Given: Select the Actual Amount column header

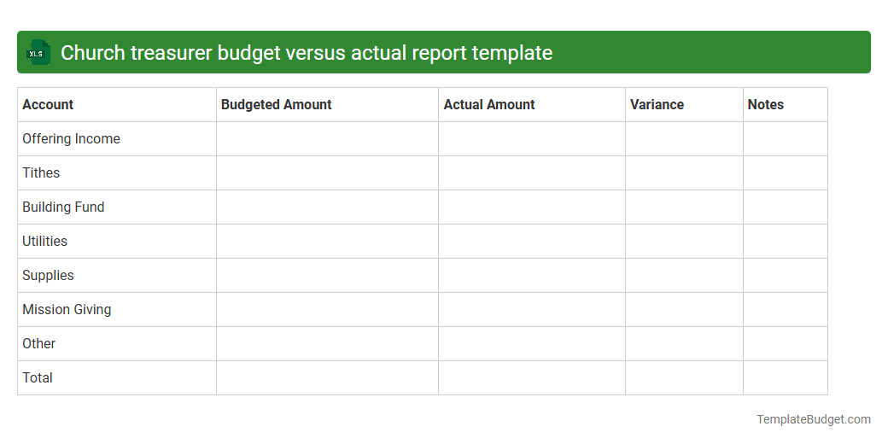Looking at the screenshot, I should click(532, 105).
